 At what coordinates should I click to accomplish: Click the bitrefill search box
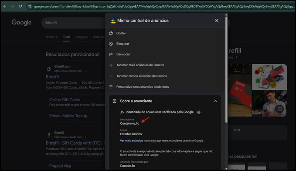point(73,23)
